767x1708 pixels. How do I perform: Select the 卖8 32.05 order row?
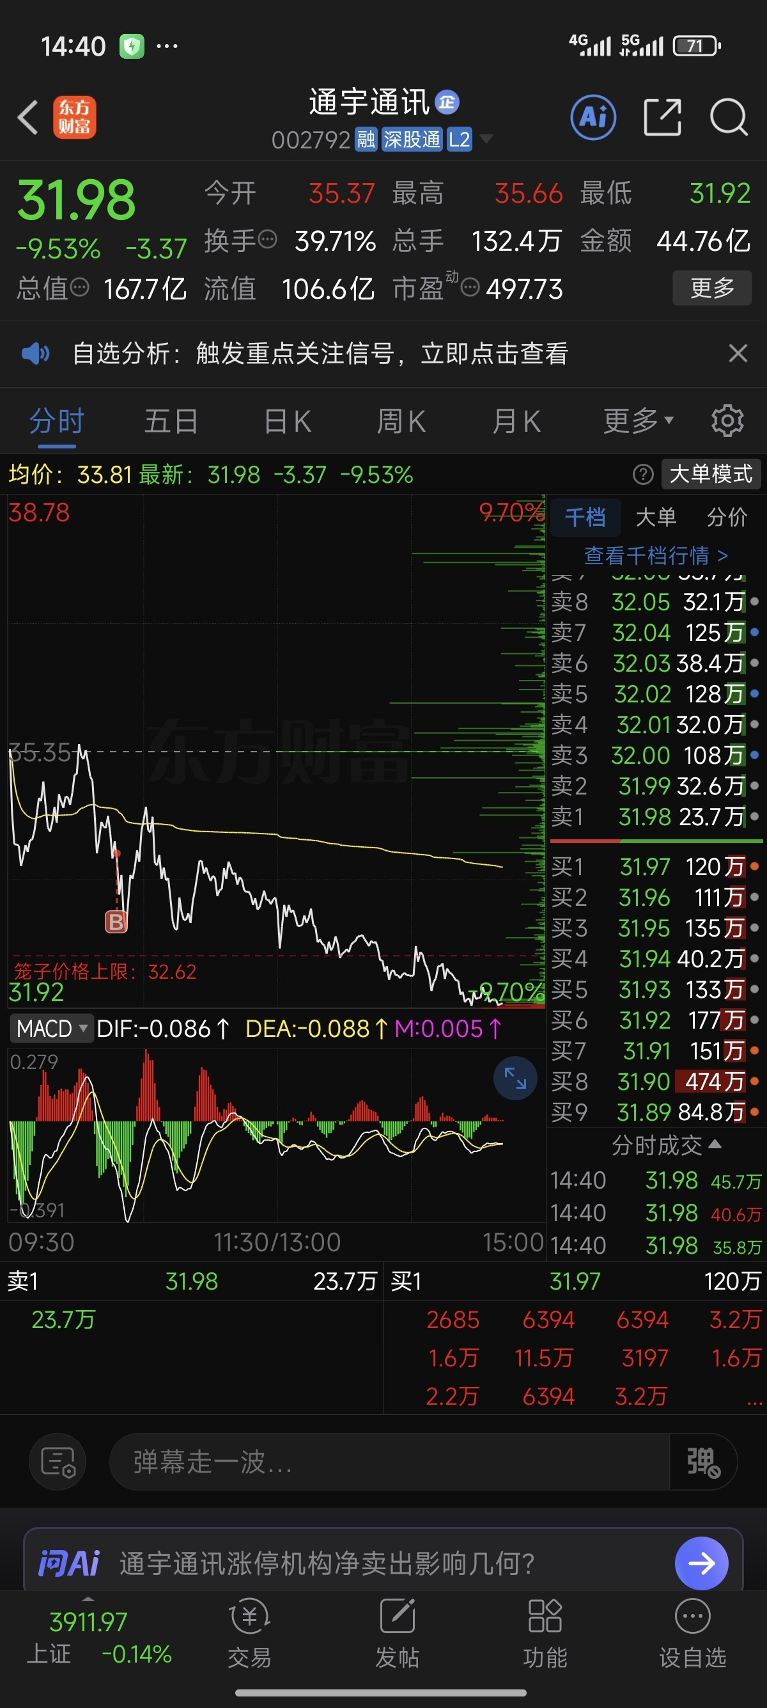point(655,601)
